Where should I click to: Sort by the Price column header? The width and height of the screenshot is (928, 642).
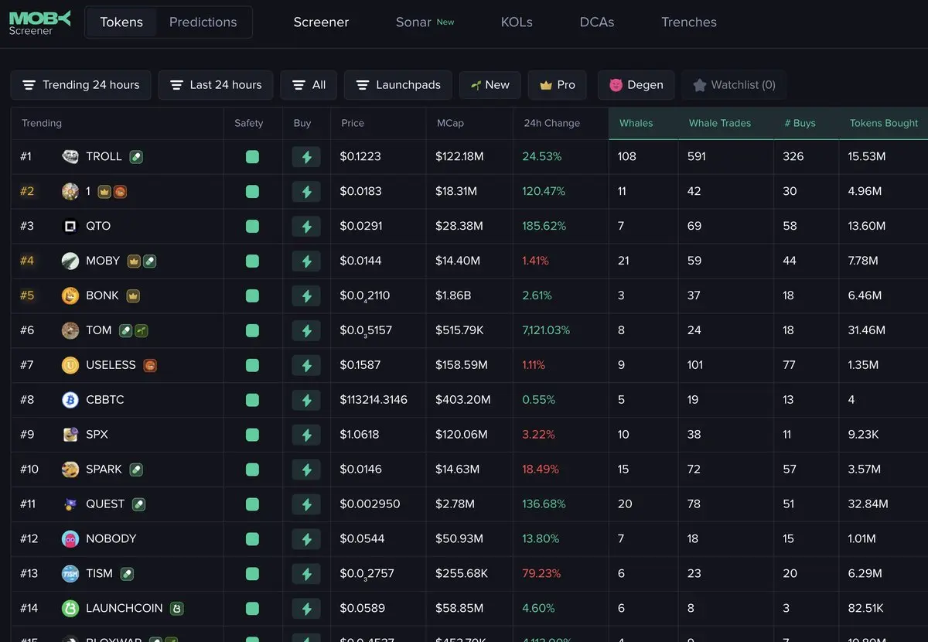pos(353,123)
